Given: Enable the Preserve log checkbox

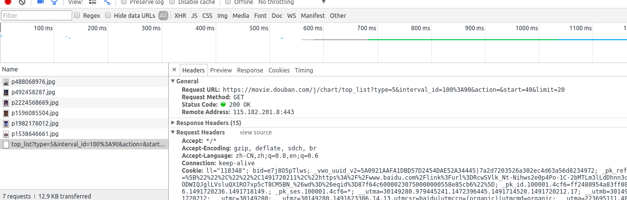Looking at the screenshot, I should pos(124,2).
